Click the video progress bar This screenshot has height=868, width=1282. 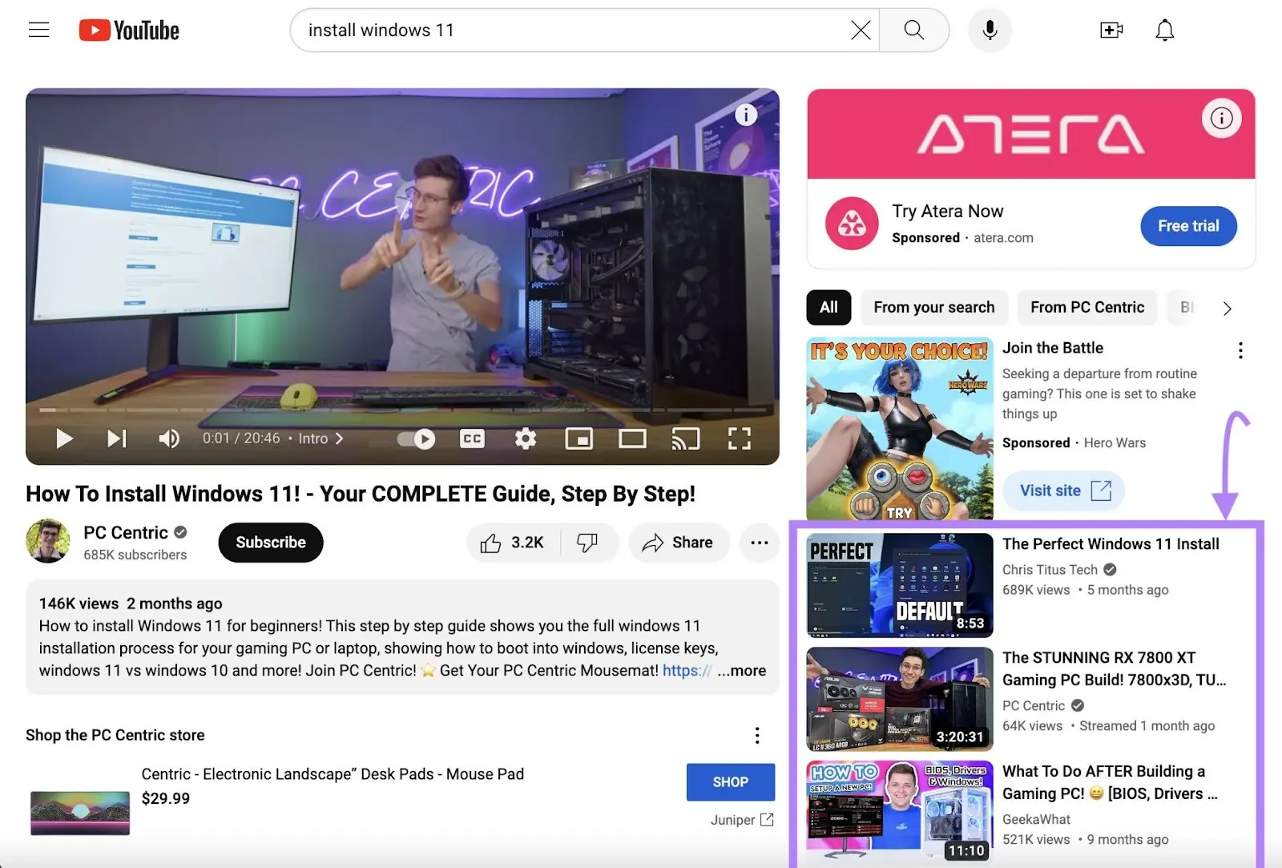pos(402,410)
